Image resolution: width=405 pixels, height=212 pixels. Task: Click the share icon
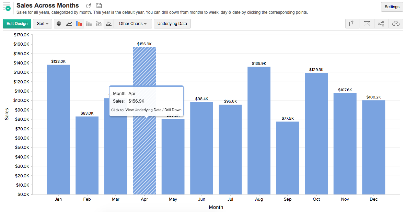point(381,24)
